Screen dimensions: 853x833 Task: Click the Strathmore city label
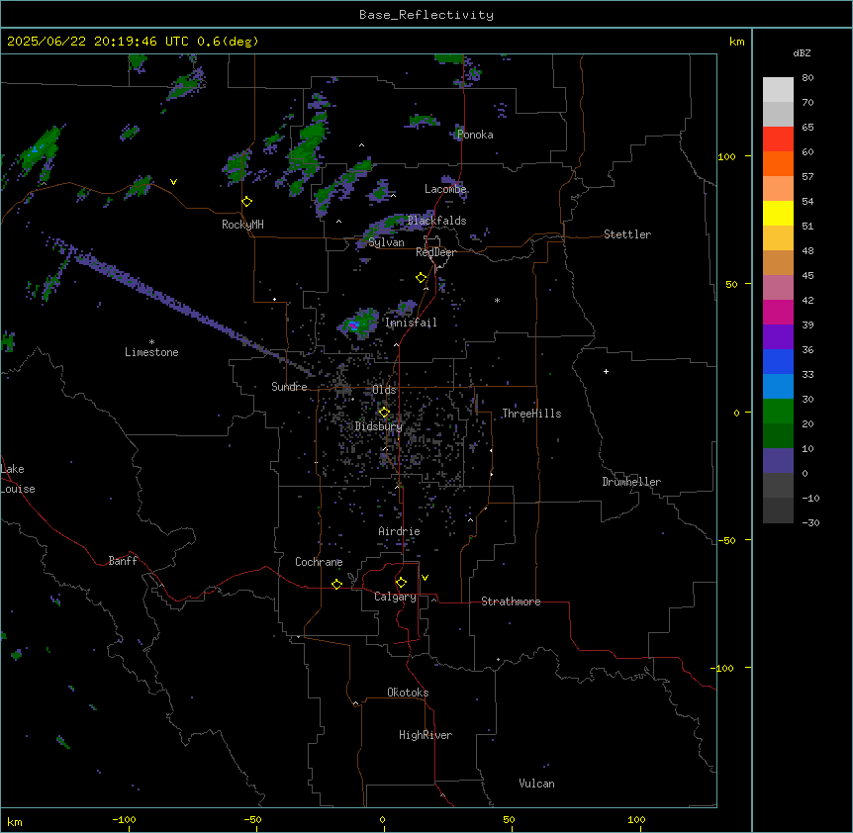(511, 602)
